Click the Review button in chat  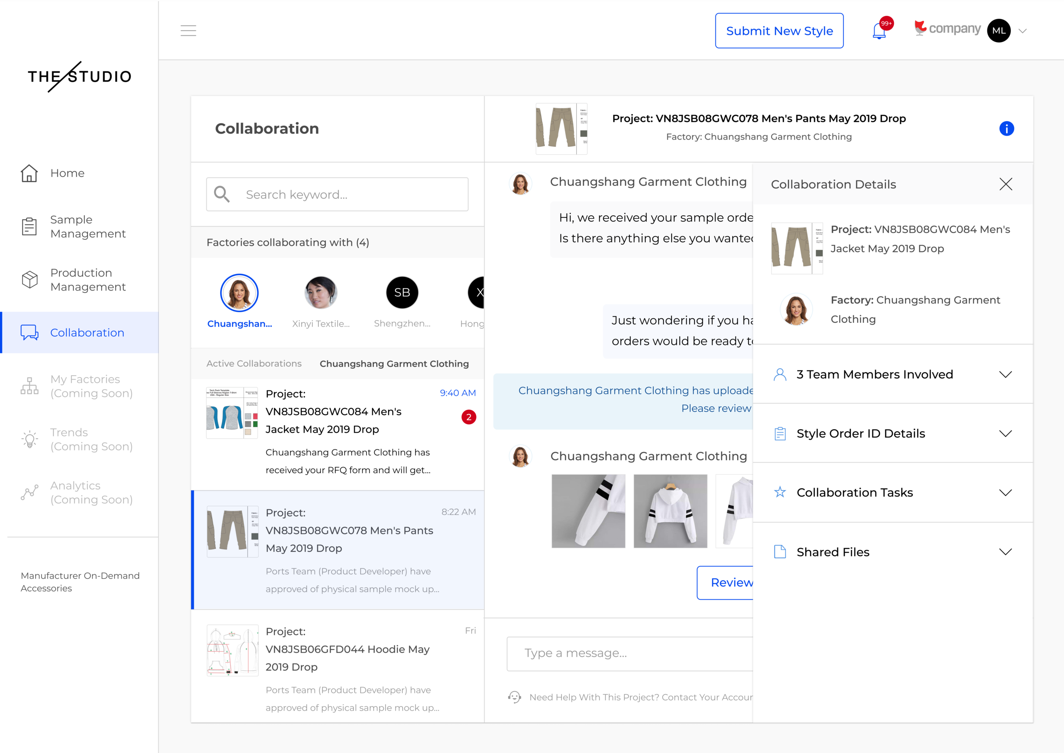[725, 582]
